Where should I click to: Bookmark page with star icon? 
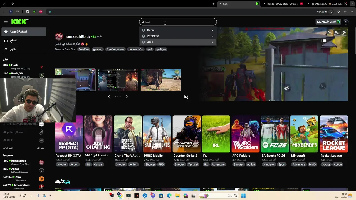coord(50,12)
